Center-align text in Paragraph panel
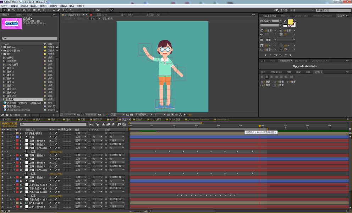 coord(266,77)
